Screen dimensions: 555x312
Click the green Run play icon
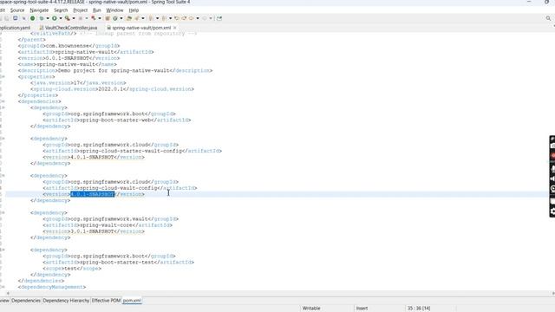pyautogui.click(x=54, y=18)
